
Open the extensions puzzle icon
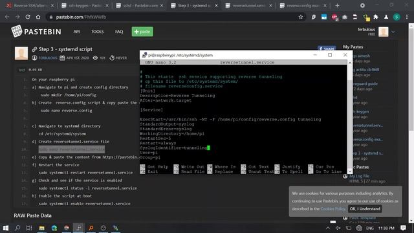pyautogui.click(x=376, y=17)
